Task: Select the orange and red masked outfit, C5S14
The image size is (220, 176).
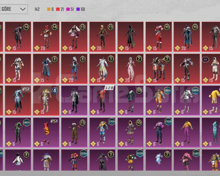Action: [74, 160]
